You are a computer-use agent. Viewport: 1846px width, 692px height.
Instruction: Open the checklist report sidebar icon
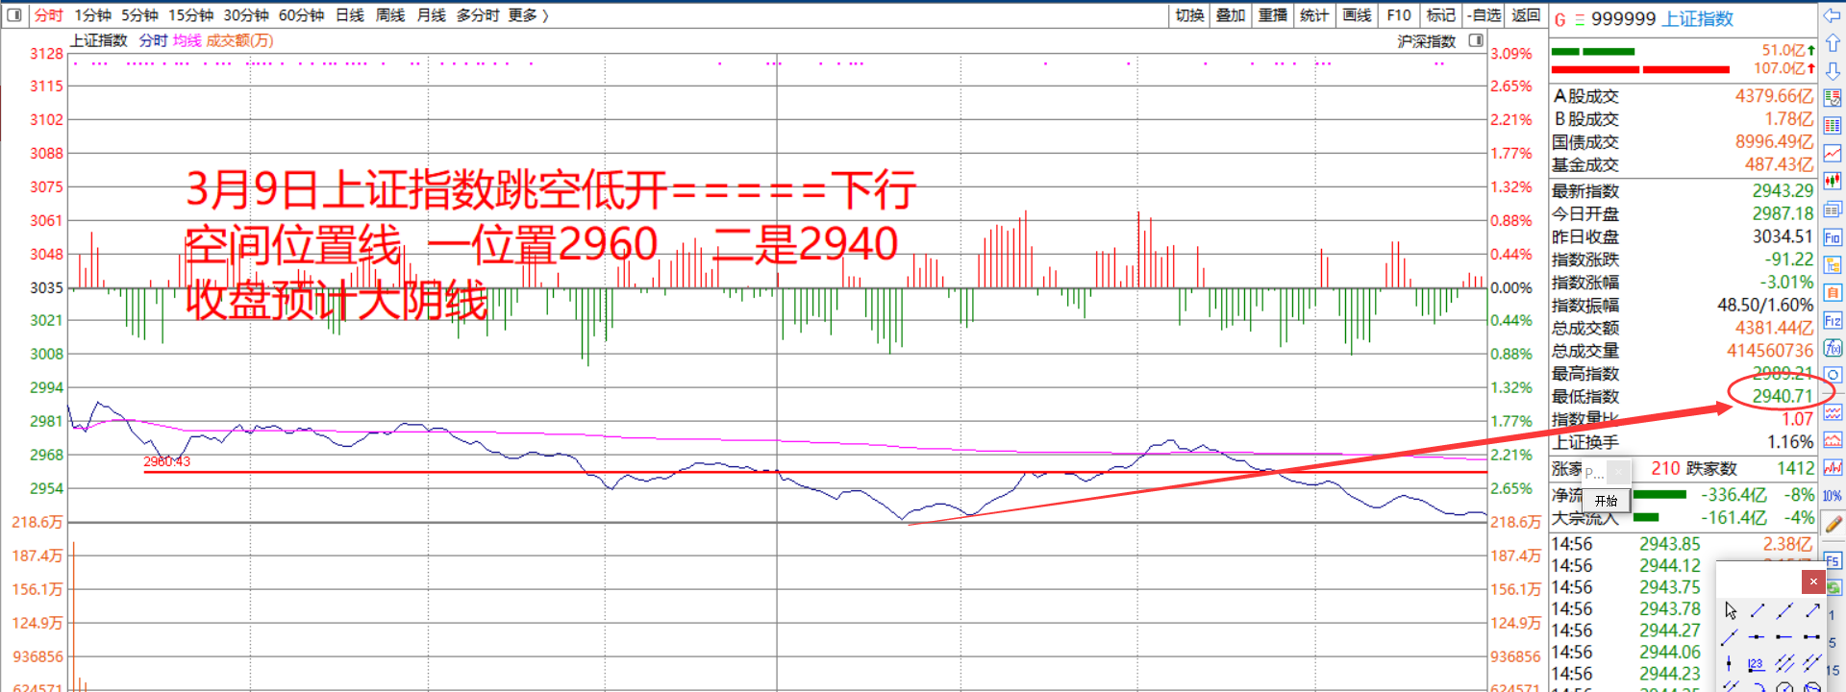pyautogui.click(x=1833, y=98)
